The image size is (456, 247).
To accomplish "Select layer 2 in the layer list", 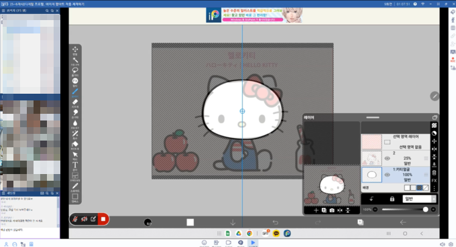I will [396, 159].
